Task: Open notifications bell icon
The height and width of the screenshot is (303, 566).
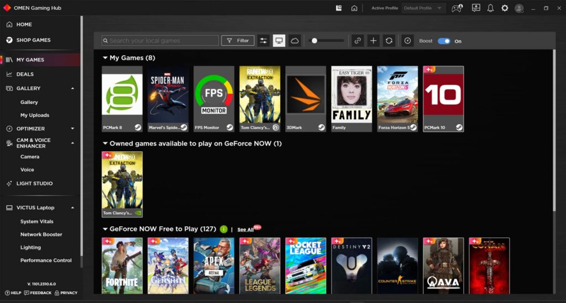Action: 490,8
